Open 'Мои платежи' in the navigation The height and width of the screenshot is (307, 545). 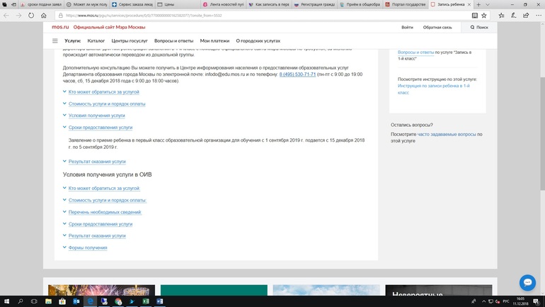[x=214, y=41]
